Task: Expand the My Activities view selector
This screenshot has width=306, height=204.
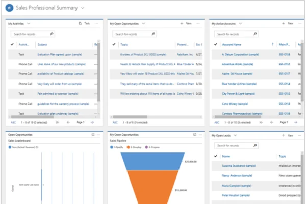Action: 29,24
